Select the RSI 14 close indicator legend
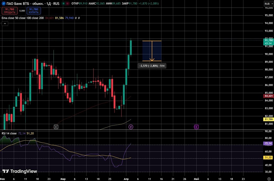 point(9,133)
